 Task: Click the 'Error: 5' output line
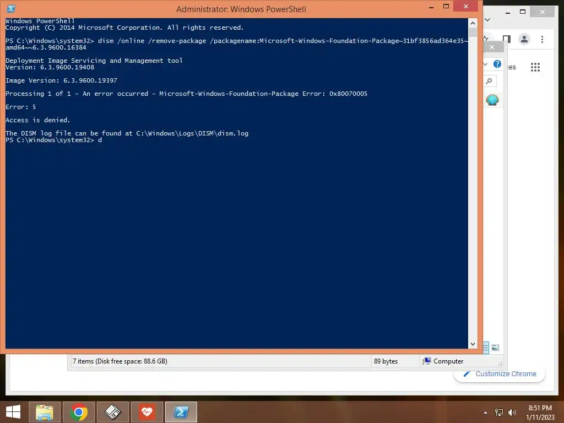20,107
